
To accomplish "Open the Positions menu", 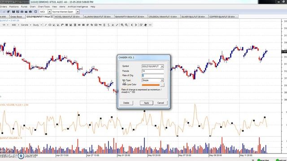I will coord(14,7).
